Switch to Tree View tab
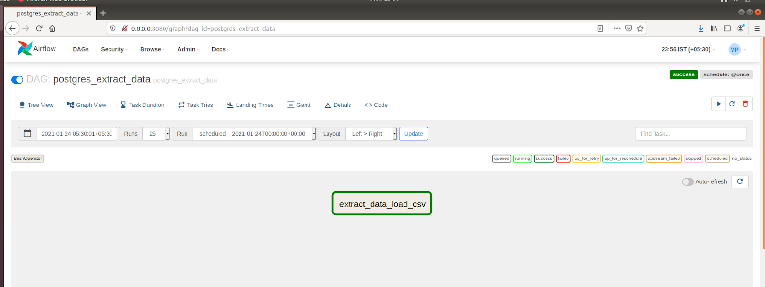Image resolution: width=765 pixels, height=287 pixels. [36, 105]
